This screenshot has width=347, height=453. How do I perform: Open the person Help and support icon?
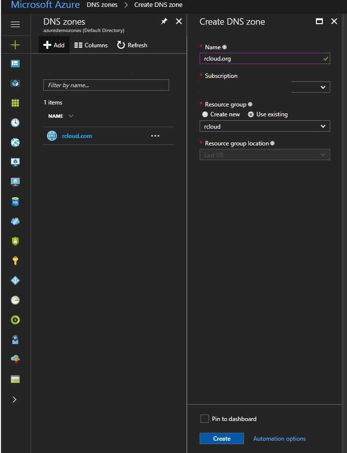tap(15, 340)
